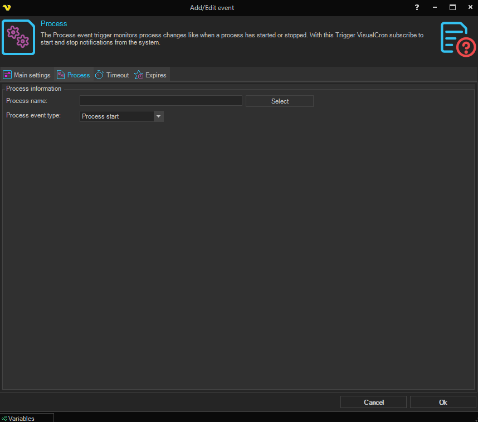Select the Process tab label
The image size is (478, 422).
click(79, 75)
